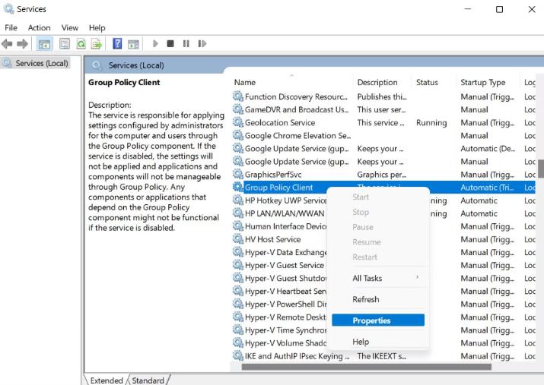Select GameDVR and Broadcast User row
Viewport: 544px width, 385px height.
[383, 109]
